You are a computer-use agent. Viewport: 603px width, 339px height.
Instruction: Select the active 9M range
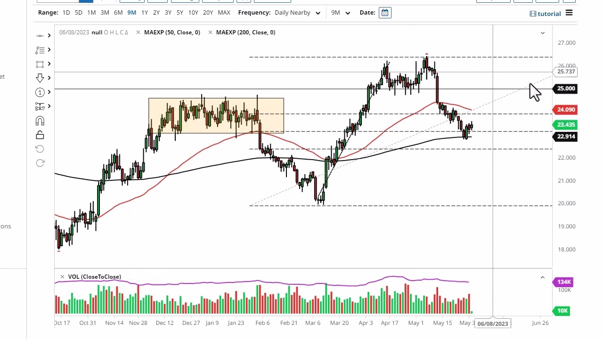point(132,13)
